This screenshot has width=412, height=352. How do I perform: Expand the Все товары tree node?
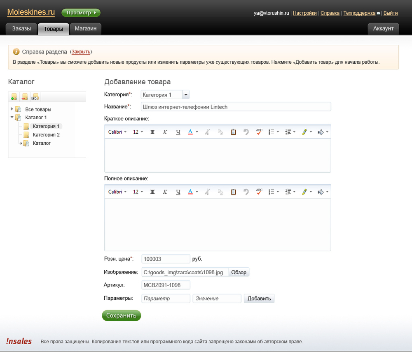pos(12,109)
